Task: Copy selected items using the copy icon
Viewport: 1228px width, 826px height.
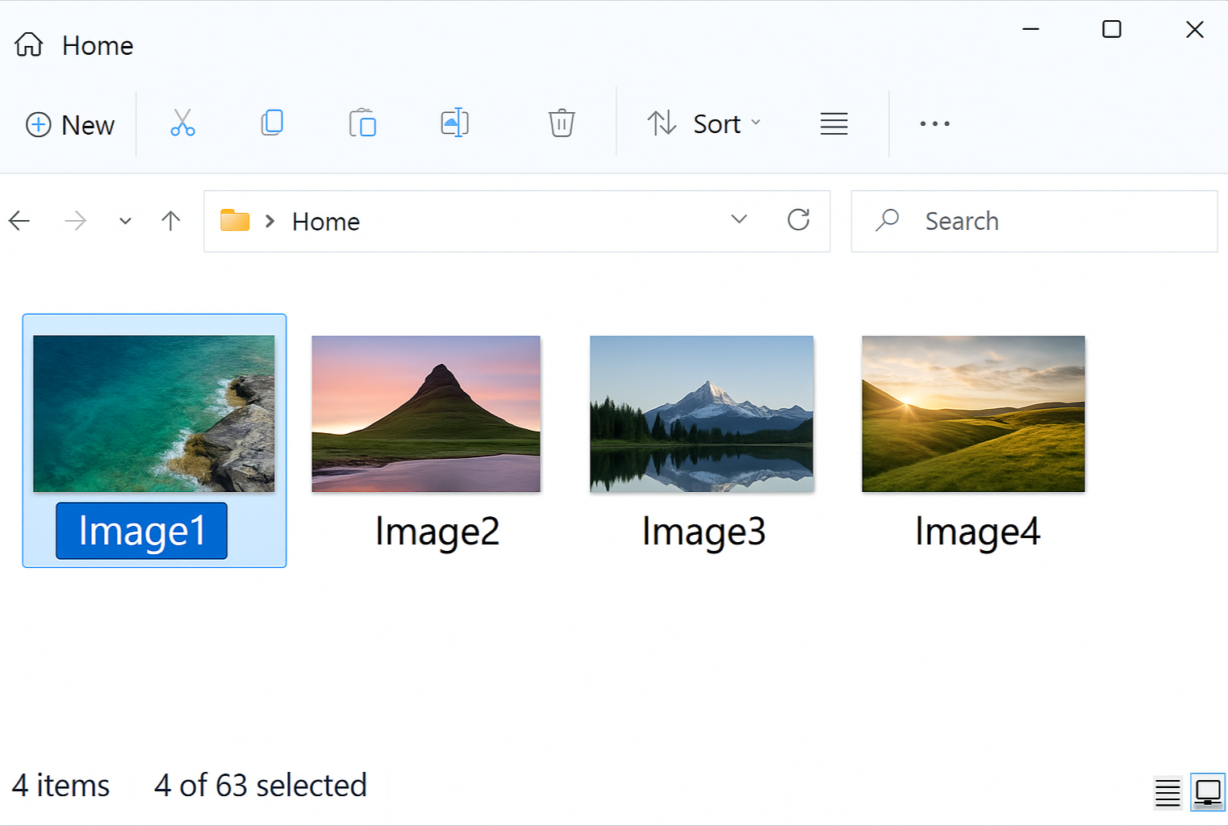Action: (x=272, y=123)
